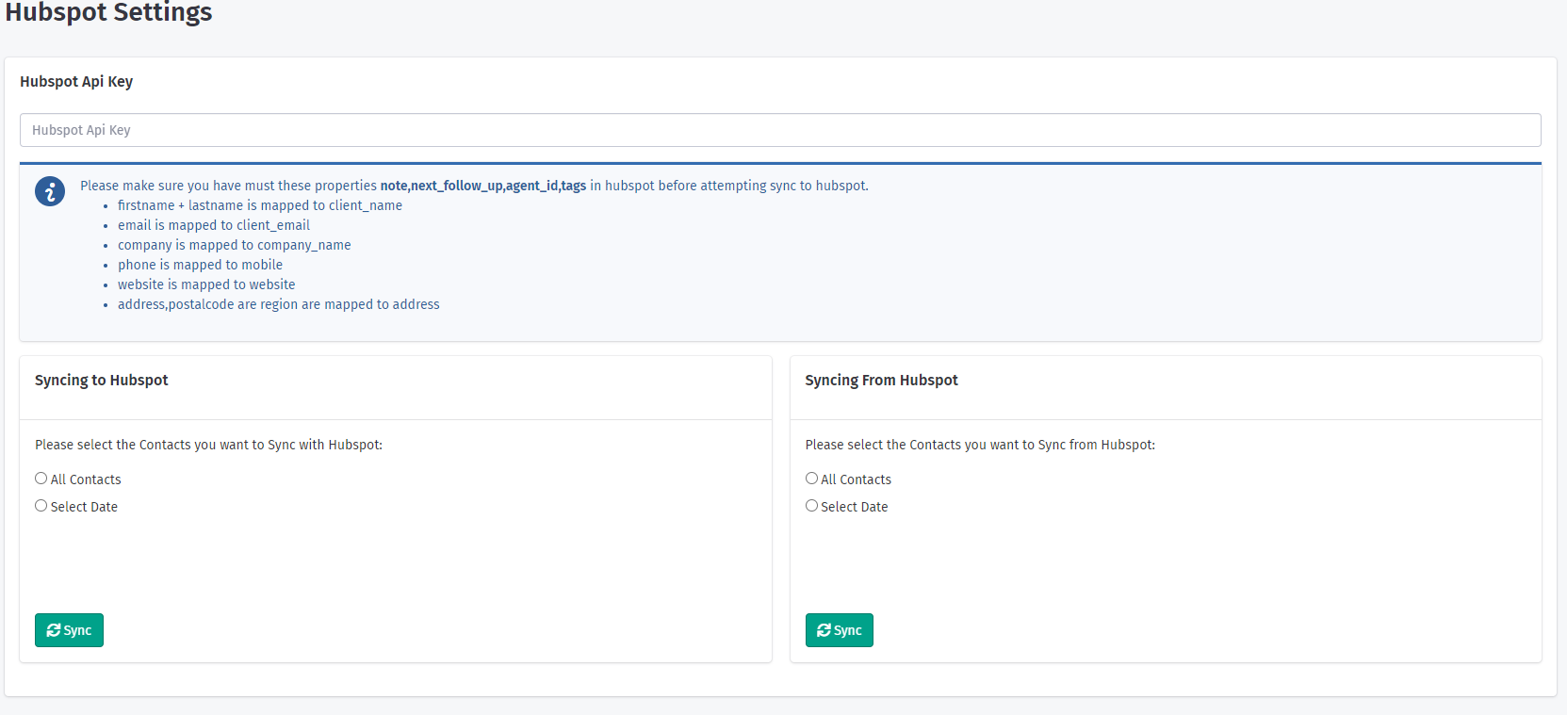Click the firstname + lastname mapping line
This screenshot has height=715, width=1567.
259,205
